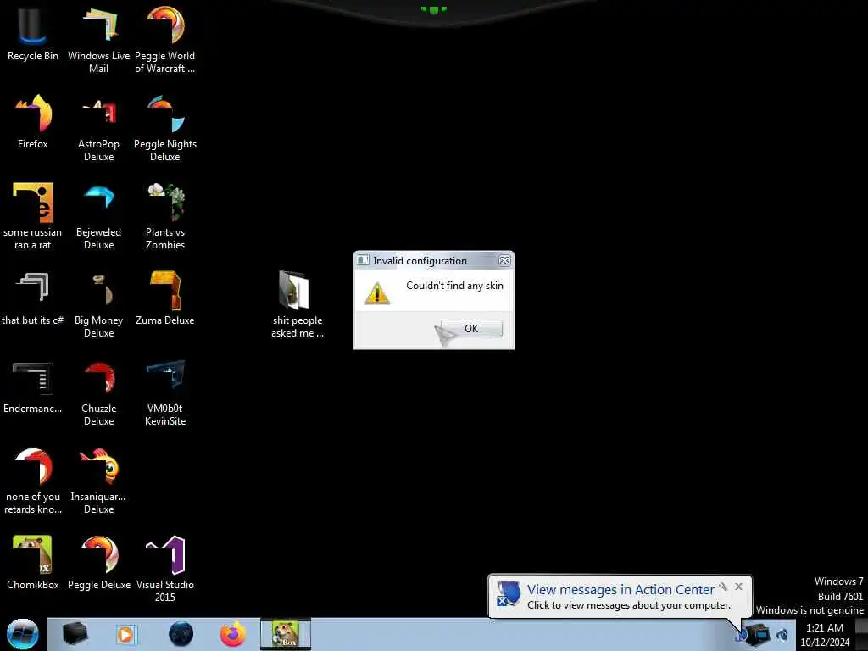The width and height of the screenshot is (868, 651).
Task: Select the ChomikBox desktop icon
Action: click(33, 563)
